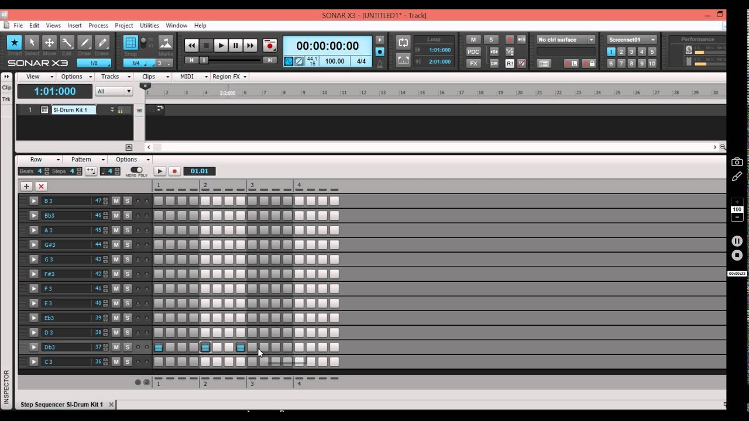
Task: Bypass all effects with FX button
Action: [473, 63]
